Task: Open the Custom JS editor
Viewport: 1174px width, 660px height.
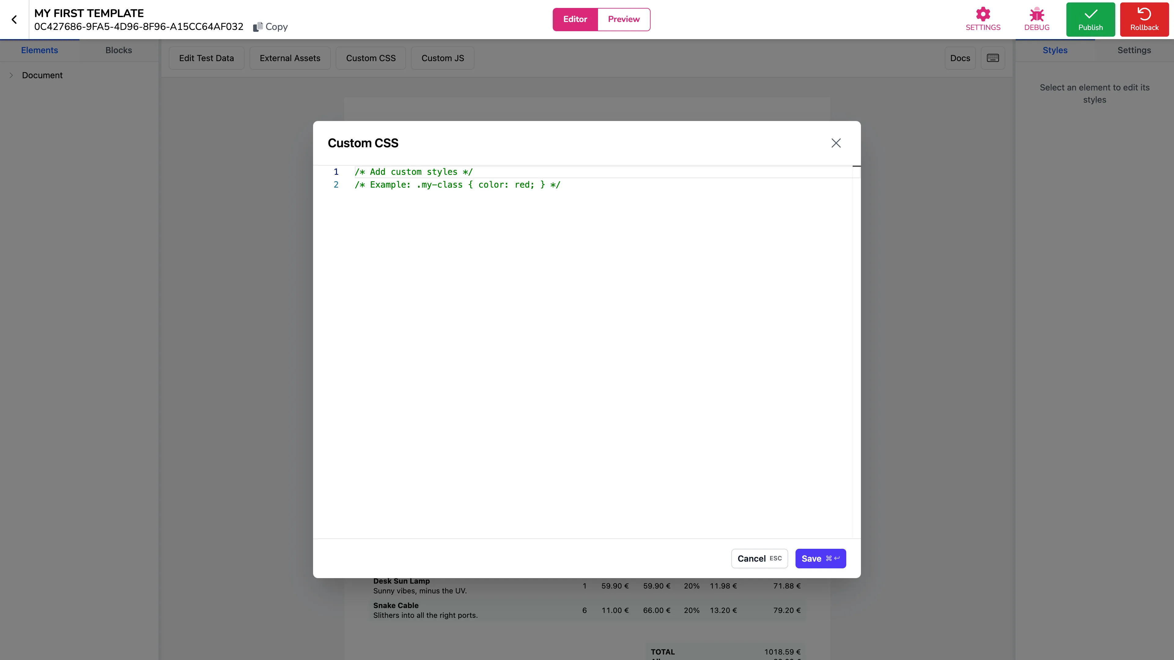Action: [442, 58]
